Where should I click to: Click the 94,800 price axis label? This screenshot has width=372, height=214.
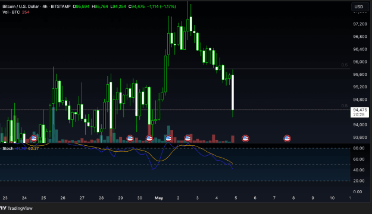click(360, 100)
